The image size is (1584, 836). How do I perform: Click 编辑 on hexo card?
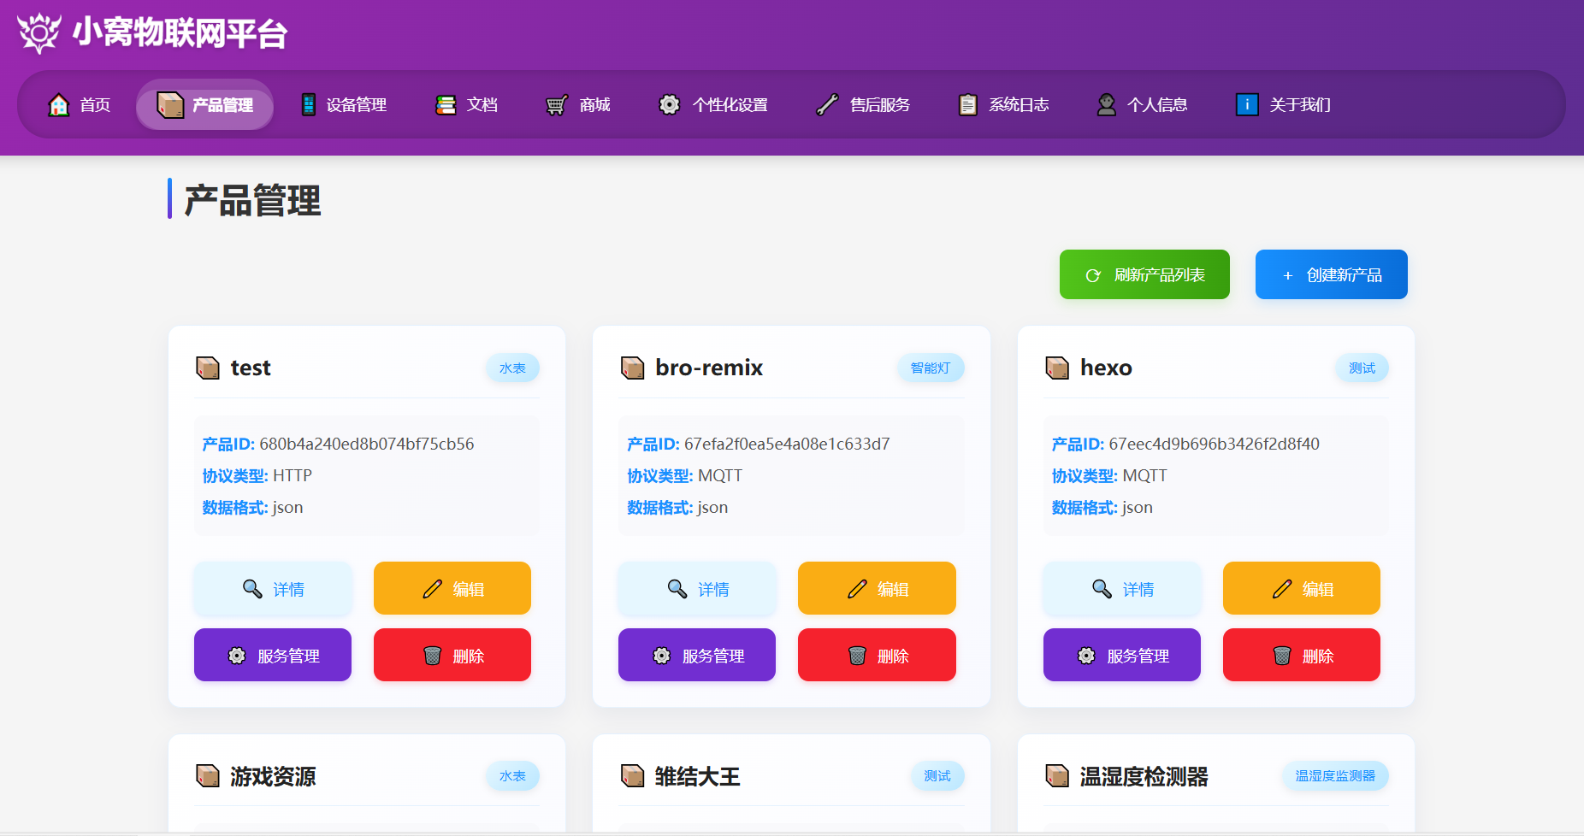pyautogui.click(x=1302, y=588)
